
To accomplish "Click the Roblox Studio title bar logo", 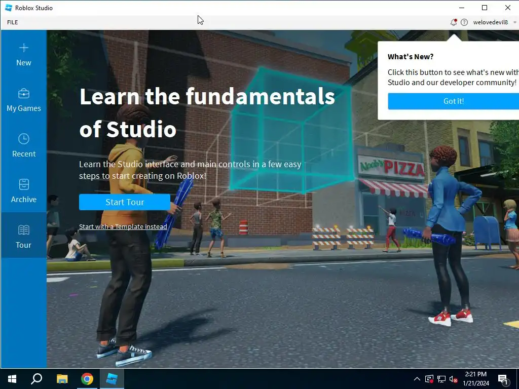I will point(9,8).
